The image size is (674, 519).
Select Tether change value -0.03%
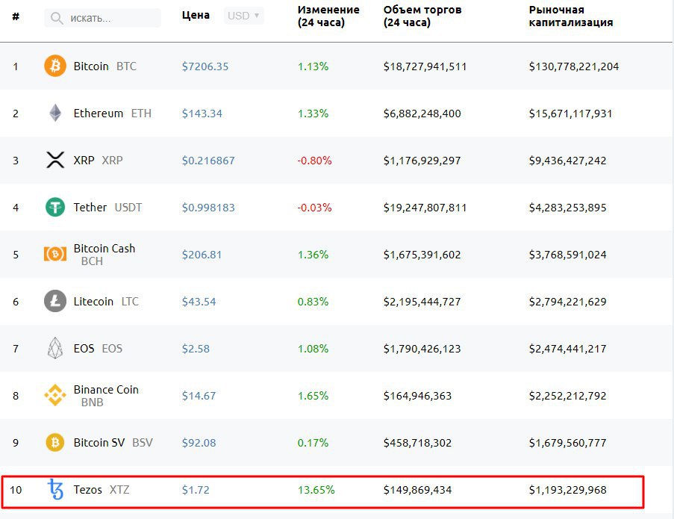click(314, 208)
